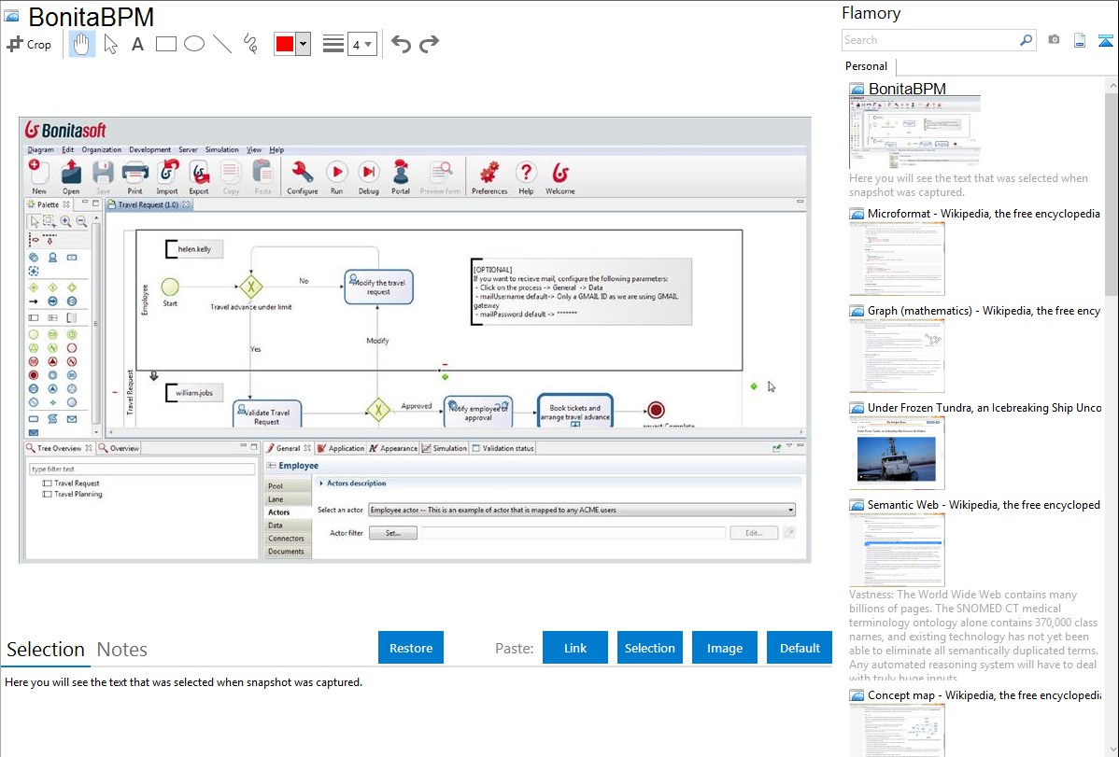Image resolution: width=1119 pixels, height=757 pixels.
Task: Activate the hand pan tool
Action: [82, 44]
